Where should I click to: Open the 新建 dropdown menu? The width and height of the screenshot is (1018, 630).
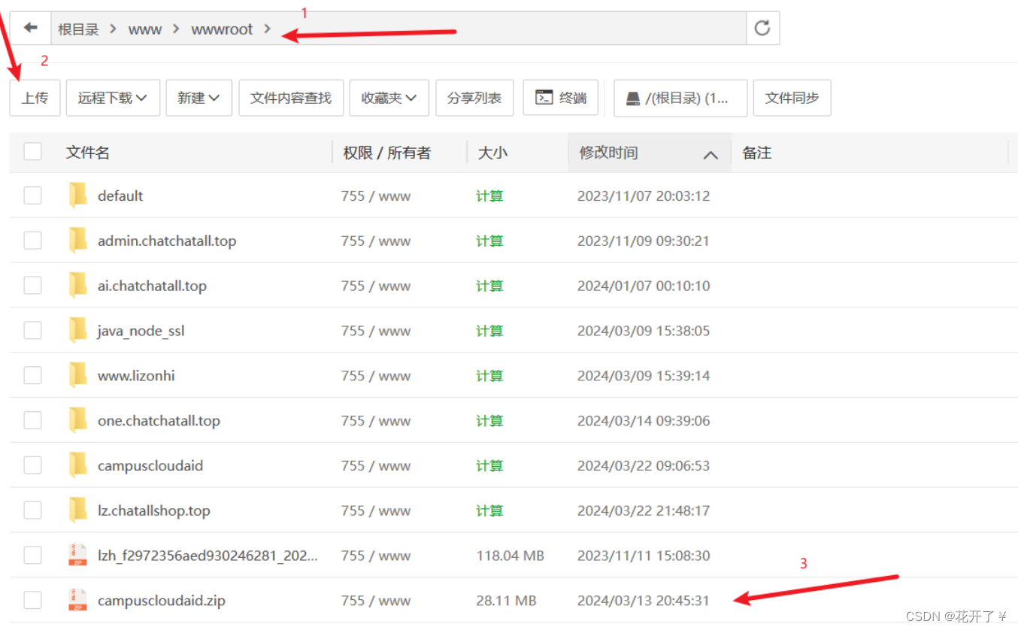[x=198, y=98]
